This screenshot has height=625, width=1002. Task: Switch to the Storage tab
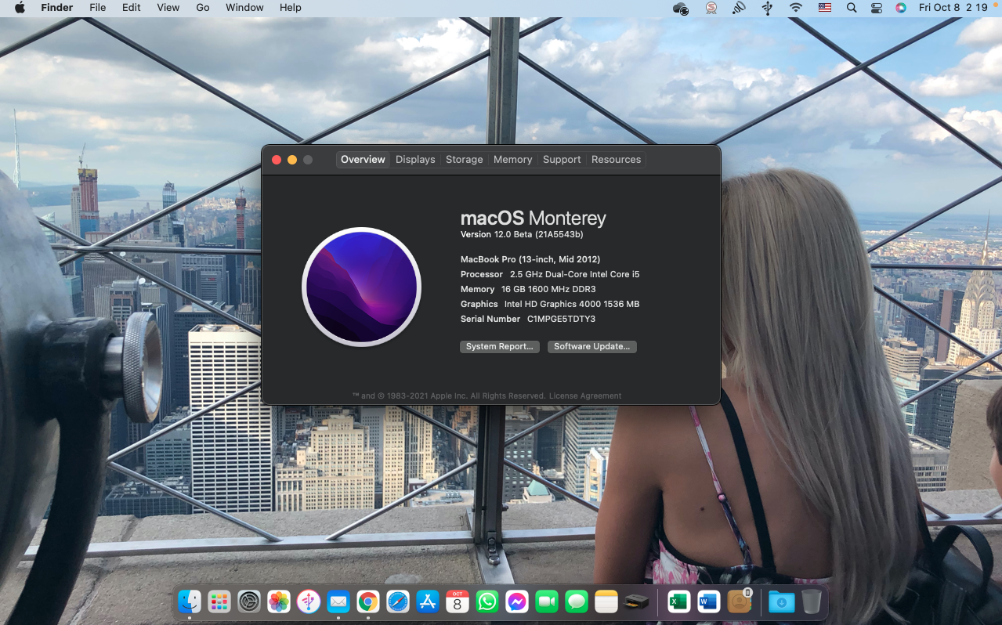tap(465, 159)
